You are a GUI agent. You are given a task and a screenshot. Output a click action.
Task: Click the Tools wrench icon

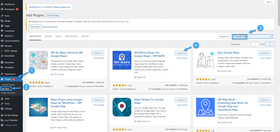[x=2, y=104]
